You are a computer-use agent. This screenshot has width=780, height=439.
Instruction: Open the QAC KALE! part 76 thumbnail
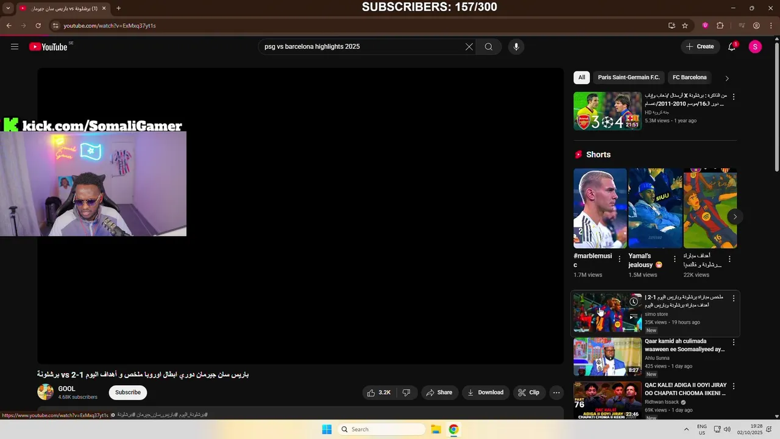tap(608, 401)
